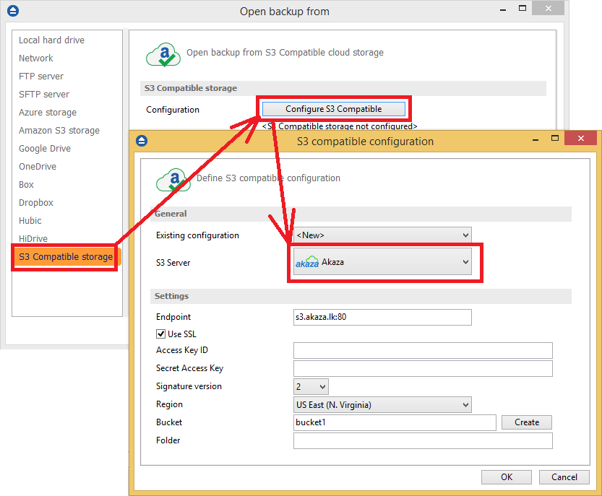The height and width of the screenshot is (496, 602).
Task: Click the 'S3 Compatible storage not configured' text
Action: (x=340, y=126)
